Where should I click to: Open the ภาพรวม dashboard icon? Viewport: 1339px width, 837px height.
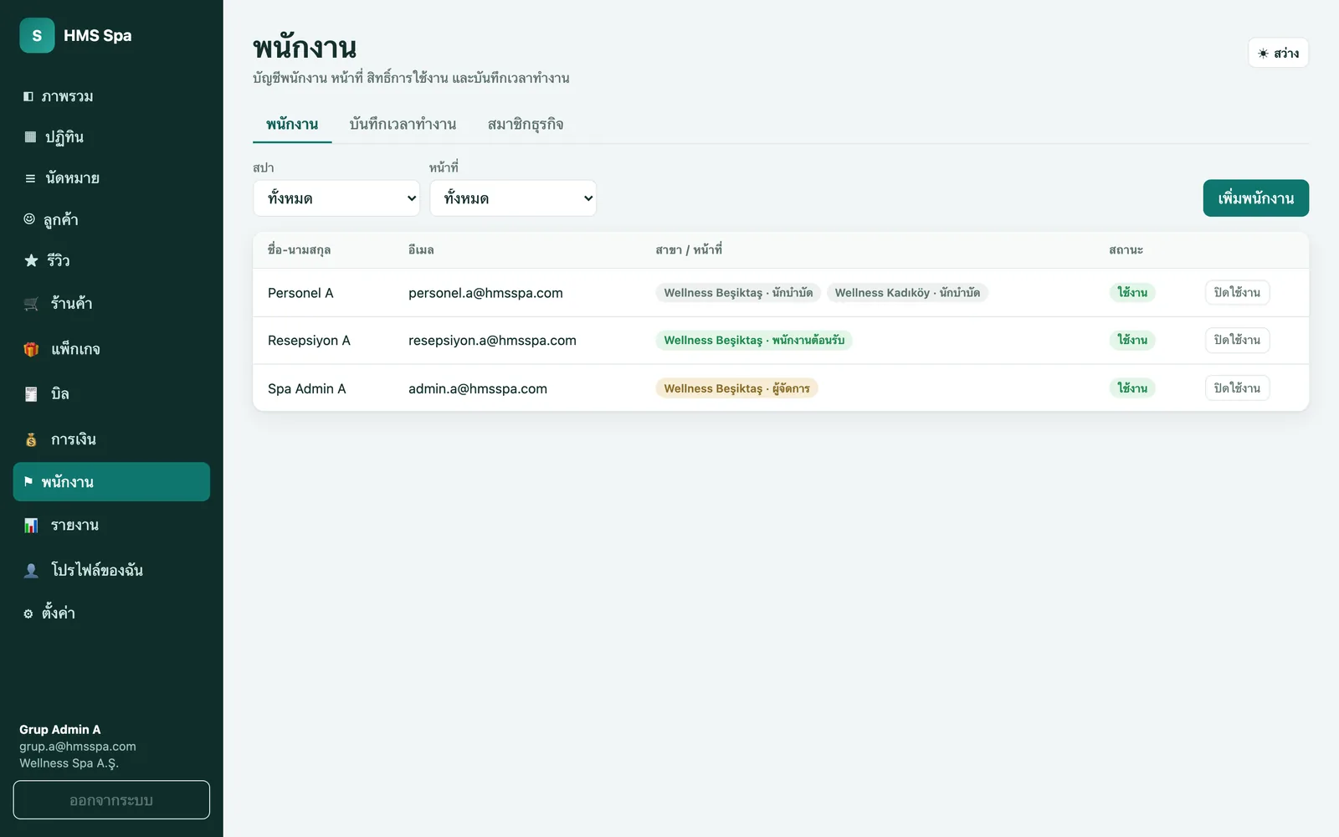click(28, 96)
